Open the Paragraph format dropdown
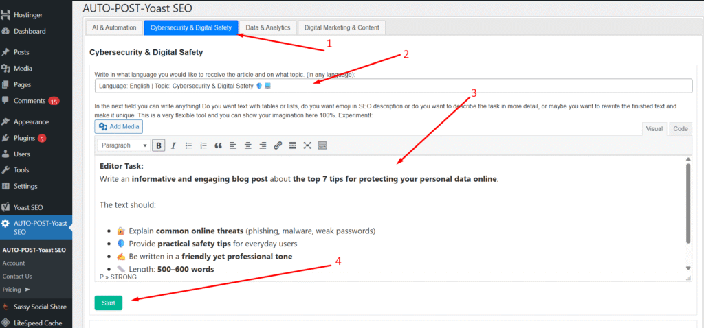The width and height of the screenshot is (704, 328). pyautogui.click(x=124, y=145)
